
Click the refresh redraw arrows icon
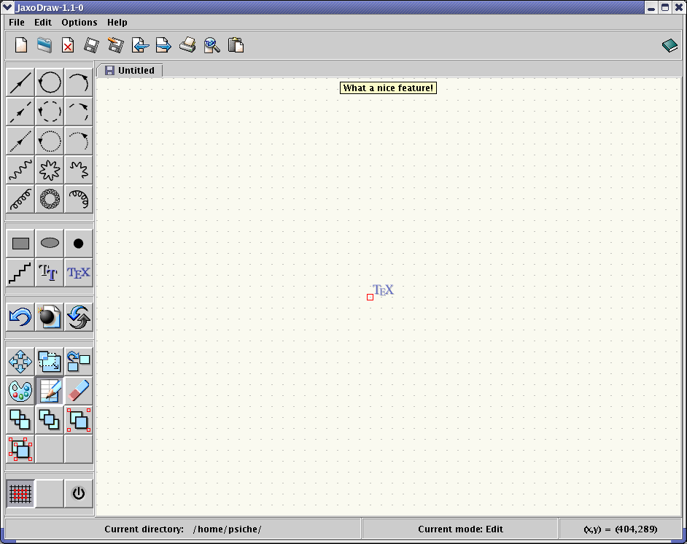pos(79,317)
